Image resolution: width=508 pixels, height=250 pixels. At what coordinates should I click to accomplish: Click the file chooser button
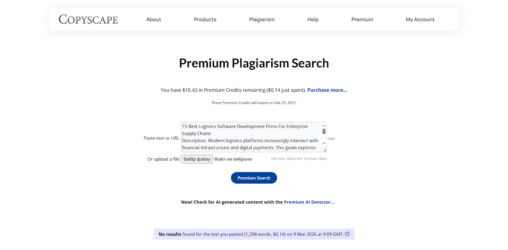click(197, 159)
